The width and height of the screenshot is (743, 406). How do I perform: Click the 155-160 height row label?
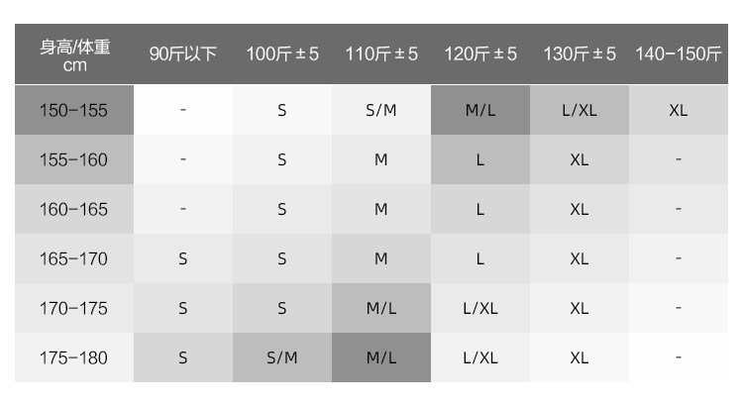(74, 159)
